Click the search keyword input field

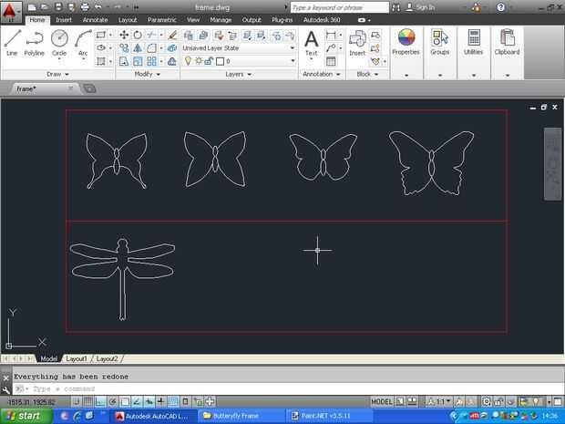pyautogui.click(x=339, y=7)
